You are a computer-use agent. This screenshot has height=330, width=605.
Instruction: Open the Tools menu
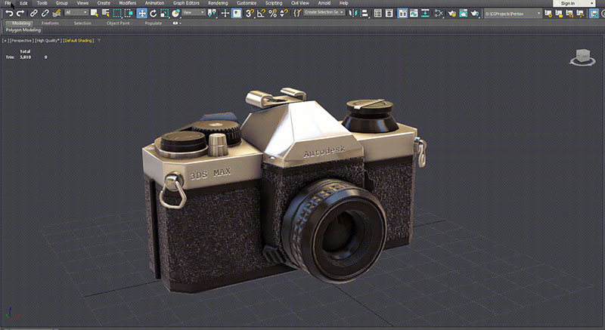click(42, 3)
